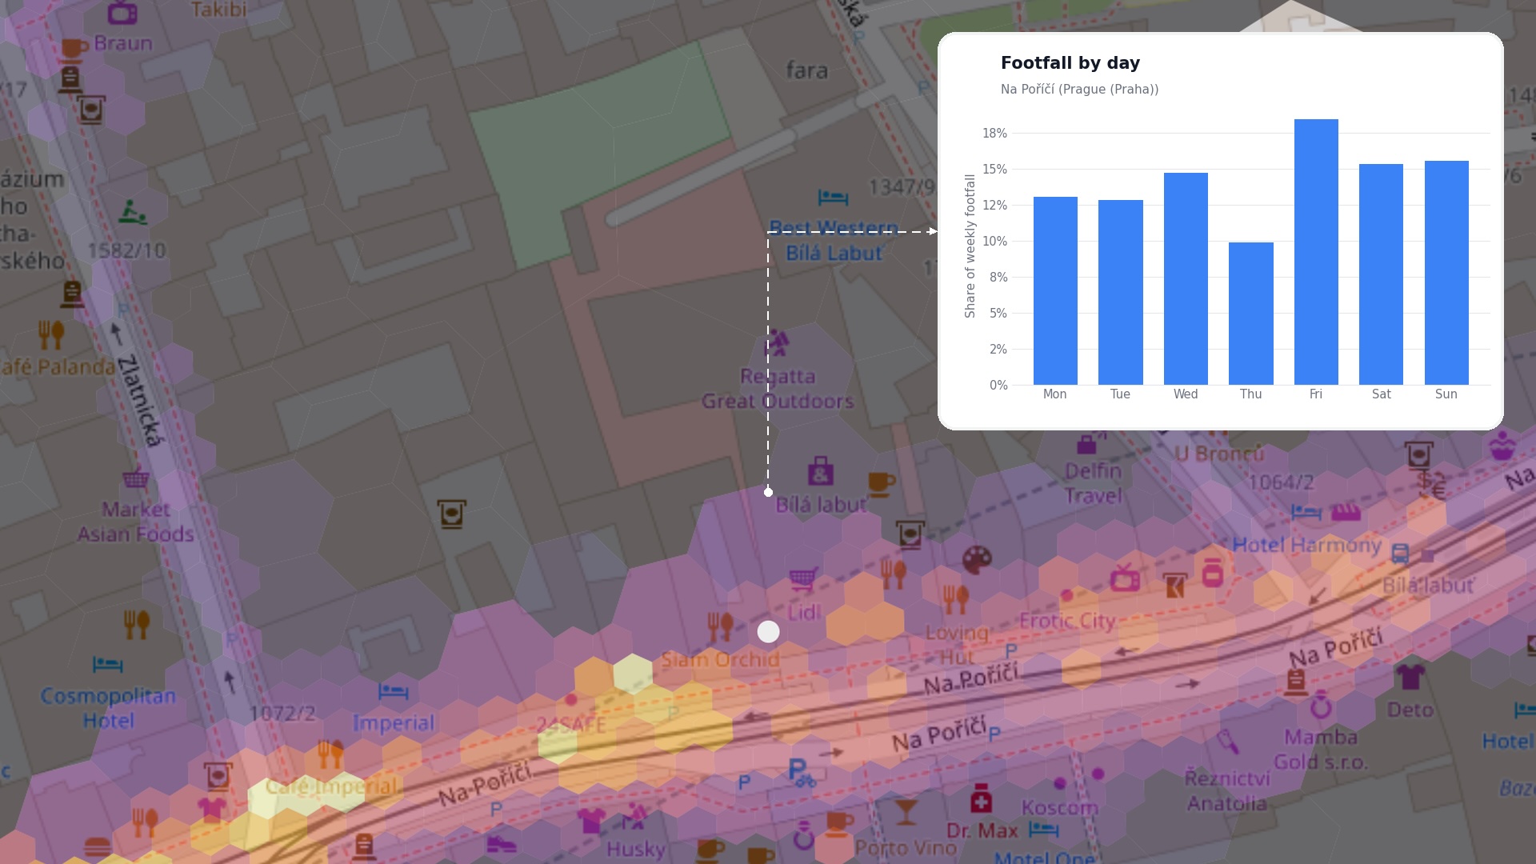
Task: Click the bicycle parking icon
Action: coord(802,774)
